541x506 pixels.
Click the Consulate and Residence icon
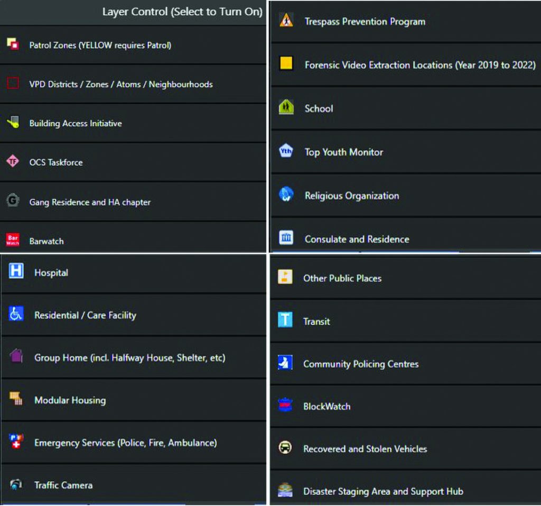click(x=285, y=238)
